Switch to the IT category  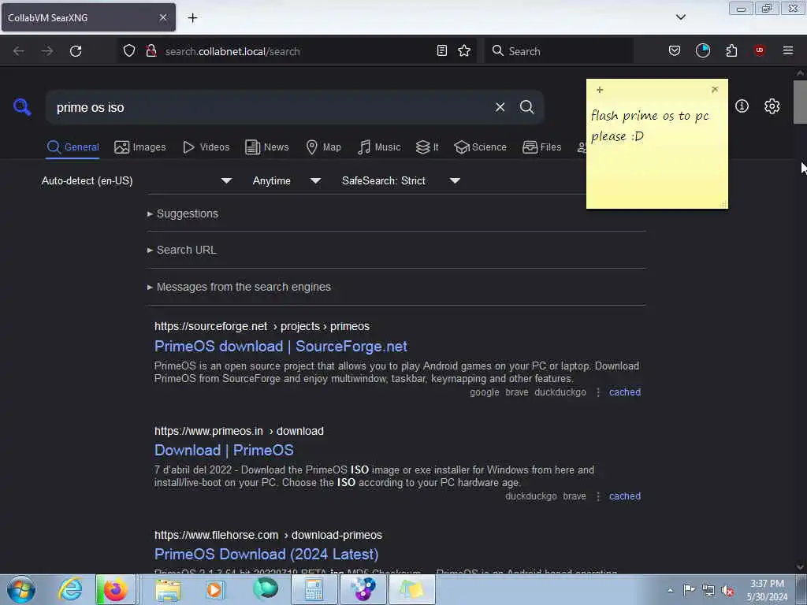point(426,147)
